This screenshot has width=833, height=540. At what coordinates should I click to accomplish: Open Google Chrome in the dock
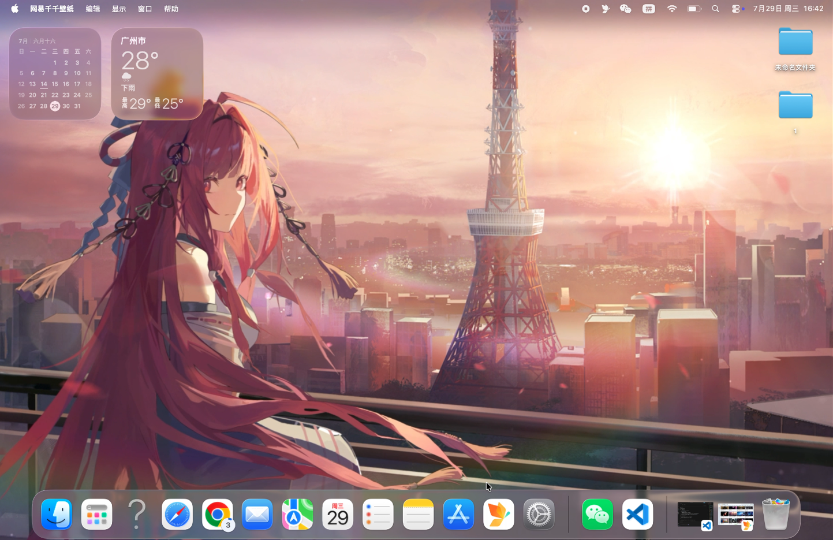tap(218, 514)
